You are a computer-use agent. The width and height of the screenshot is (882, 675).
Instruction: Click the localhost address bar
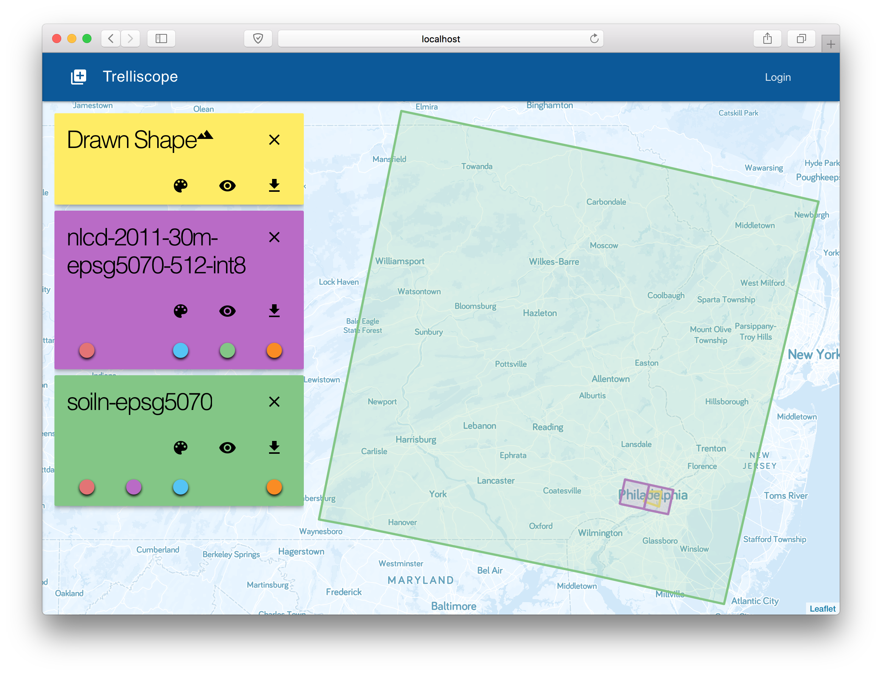click(x=440, y=39)
